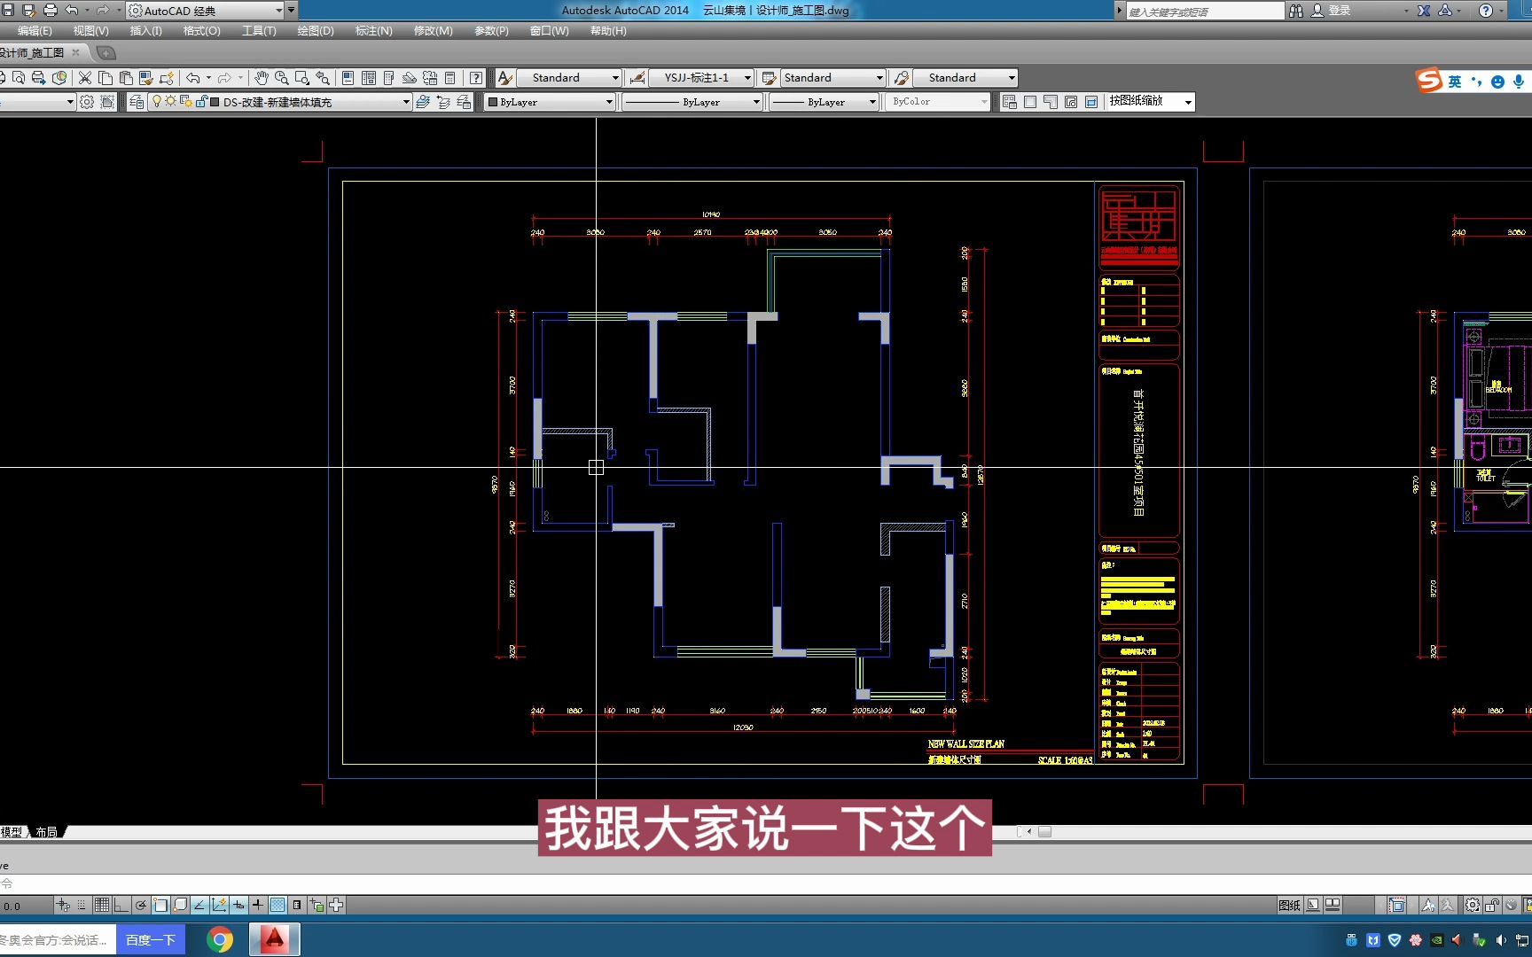Open the Layer Properties Manager icon
Screen dimensions: 1532x957
click(137, 101)
